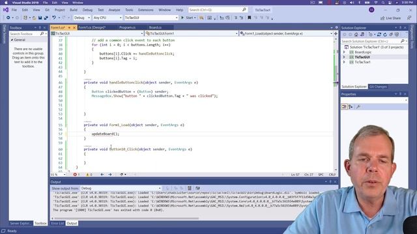Open the Apple menu in the macOS bar
This screenshot has height=234, width=417.
coord(6,3)
